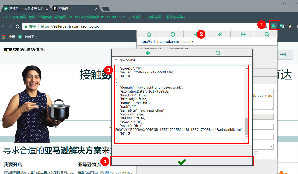Toggle the checkbox behind the import panel
Screen dimensions: 298x174
point(256,153)
